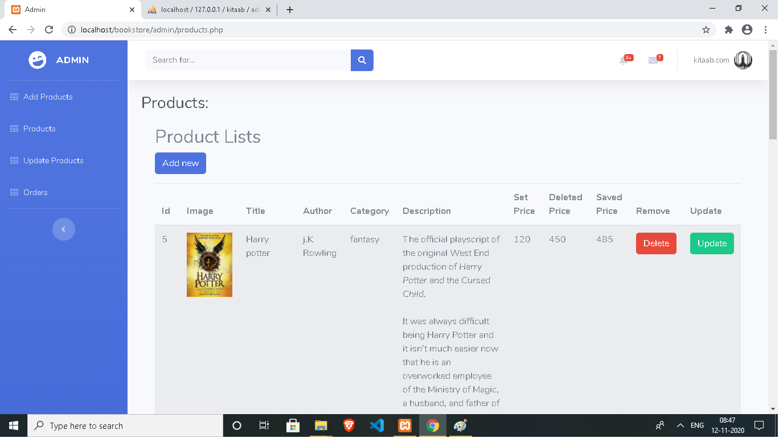
Task: Open Chrome's three-dot menu
Action: tap(765, 28)
